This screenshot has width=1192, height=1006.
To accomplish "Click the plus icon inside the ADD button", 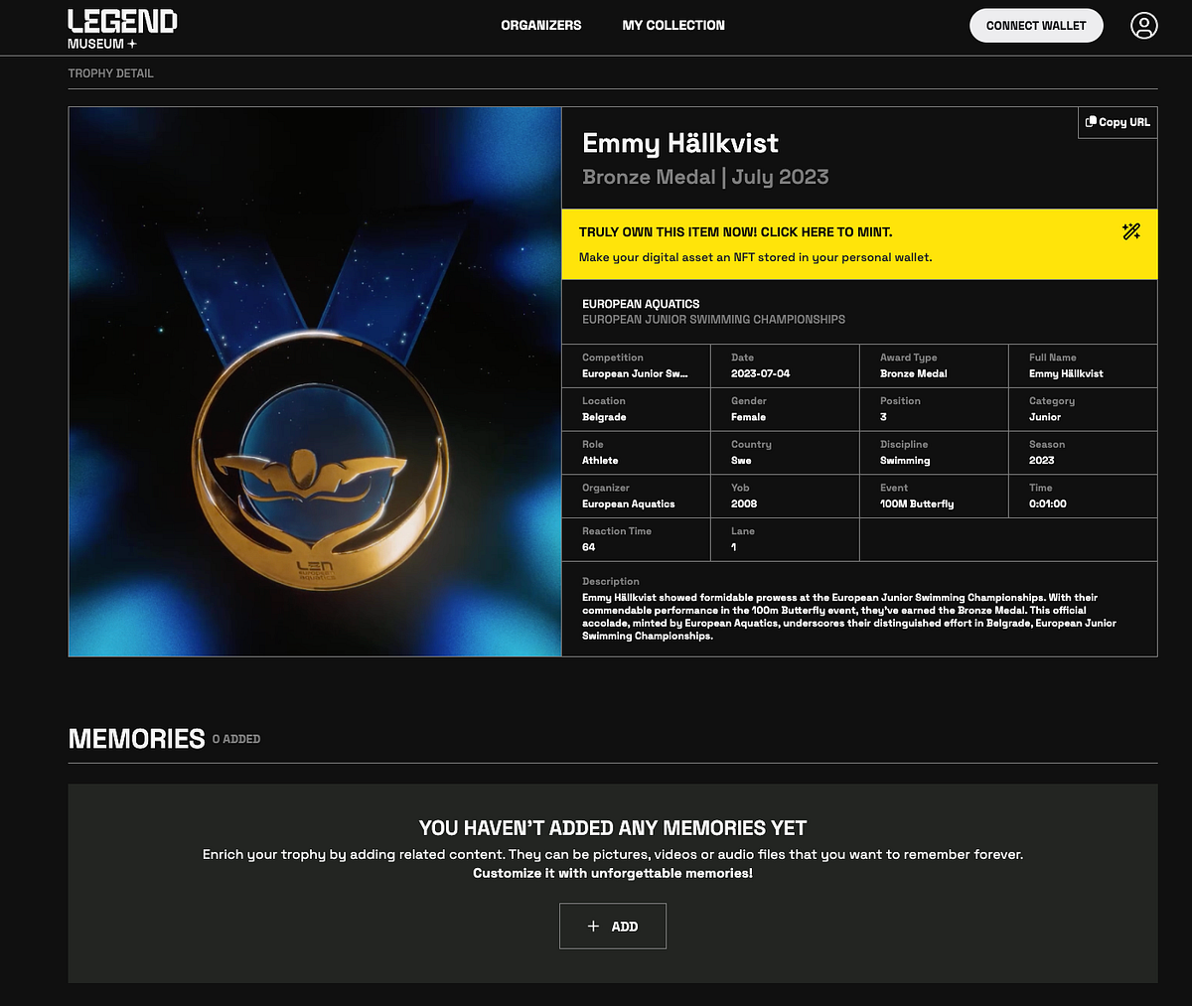I will coord(593,925).
